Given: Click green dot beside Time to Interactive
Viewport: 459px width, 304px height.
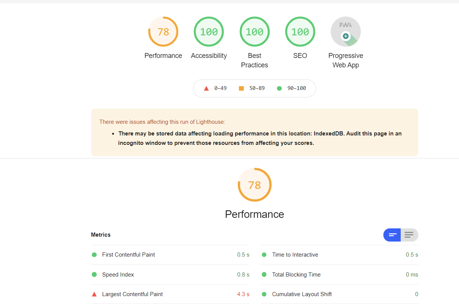Looking at the screenshot, I should (x=264, y=255).
